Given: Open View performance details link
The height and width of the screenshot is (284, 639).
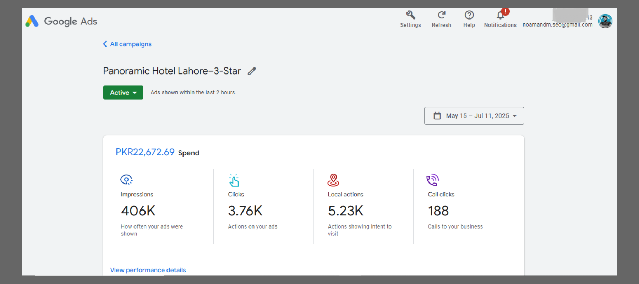Looking at the screenshot, I should point(148,270).
